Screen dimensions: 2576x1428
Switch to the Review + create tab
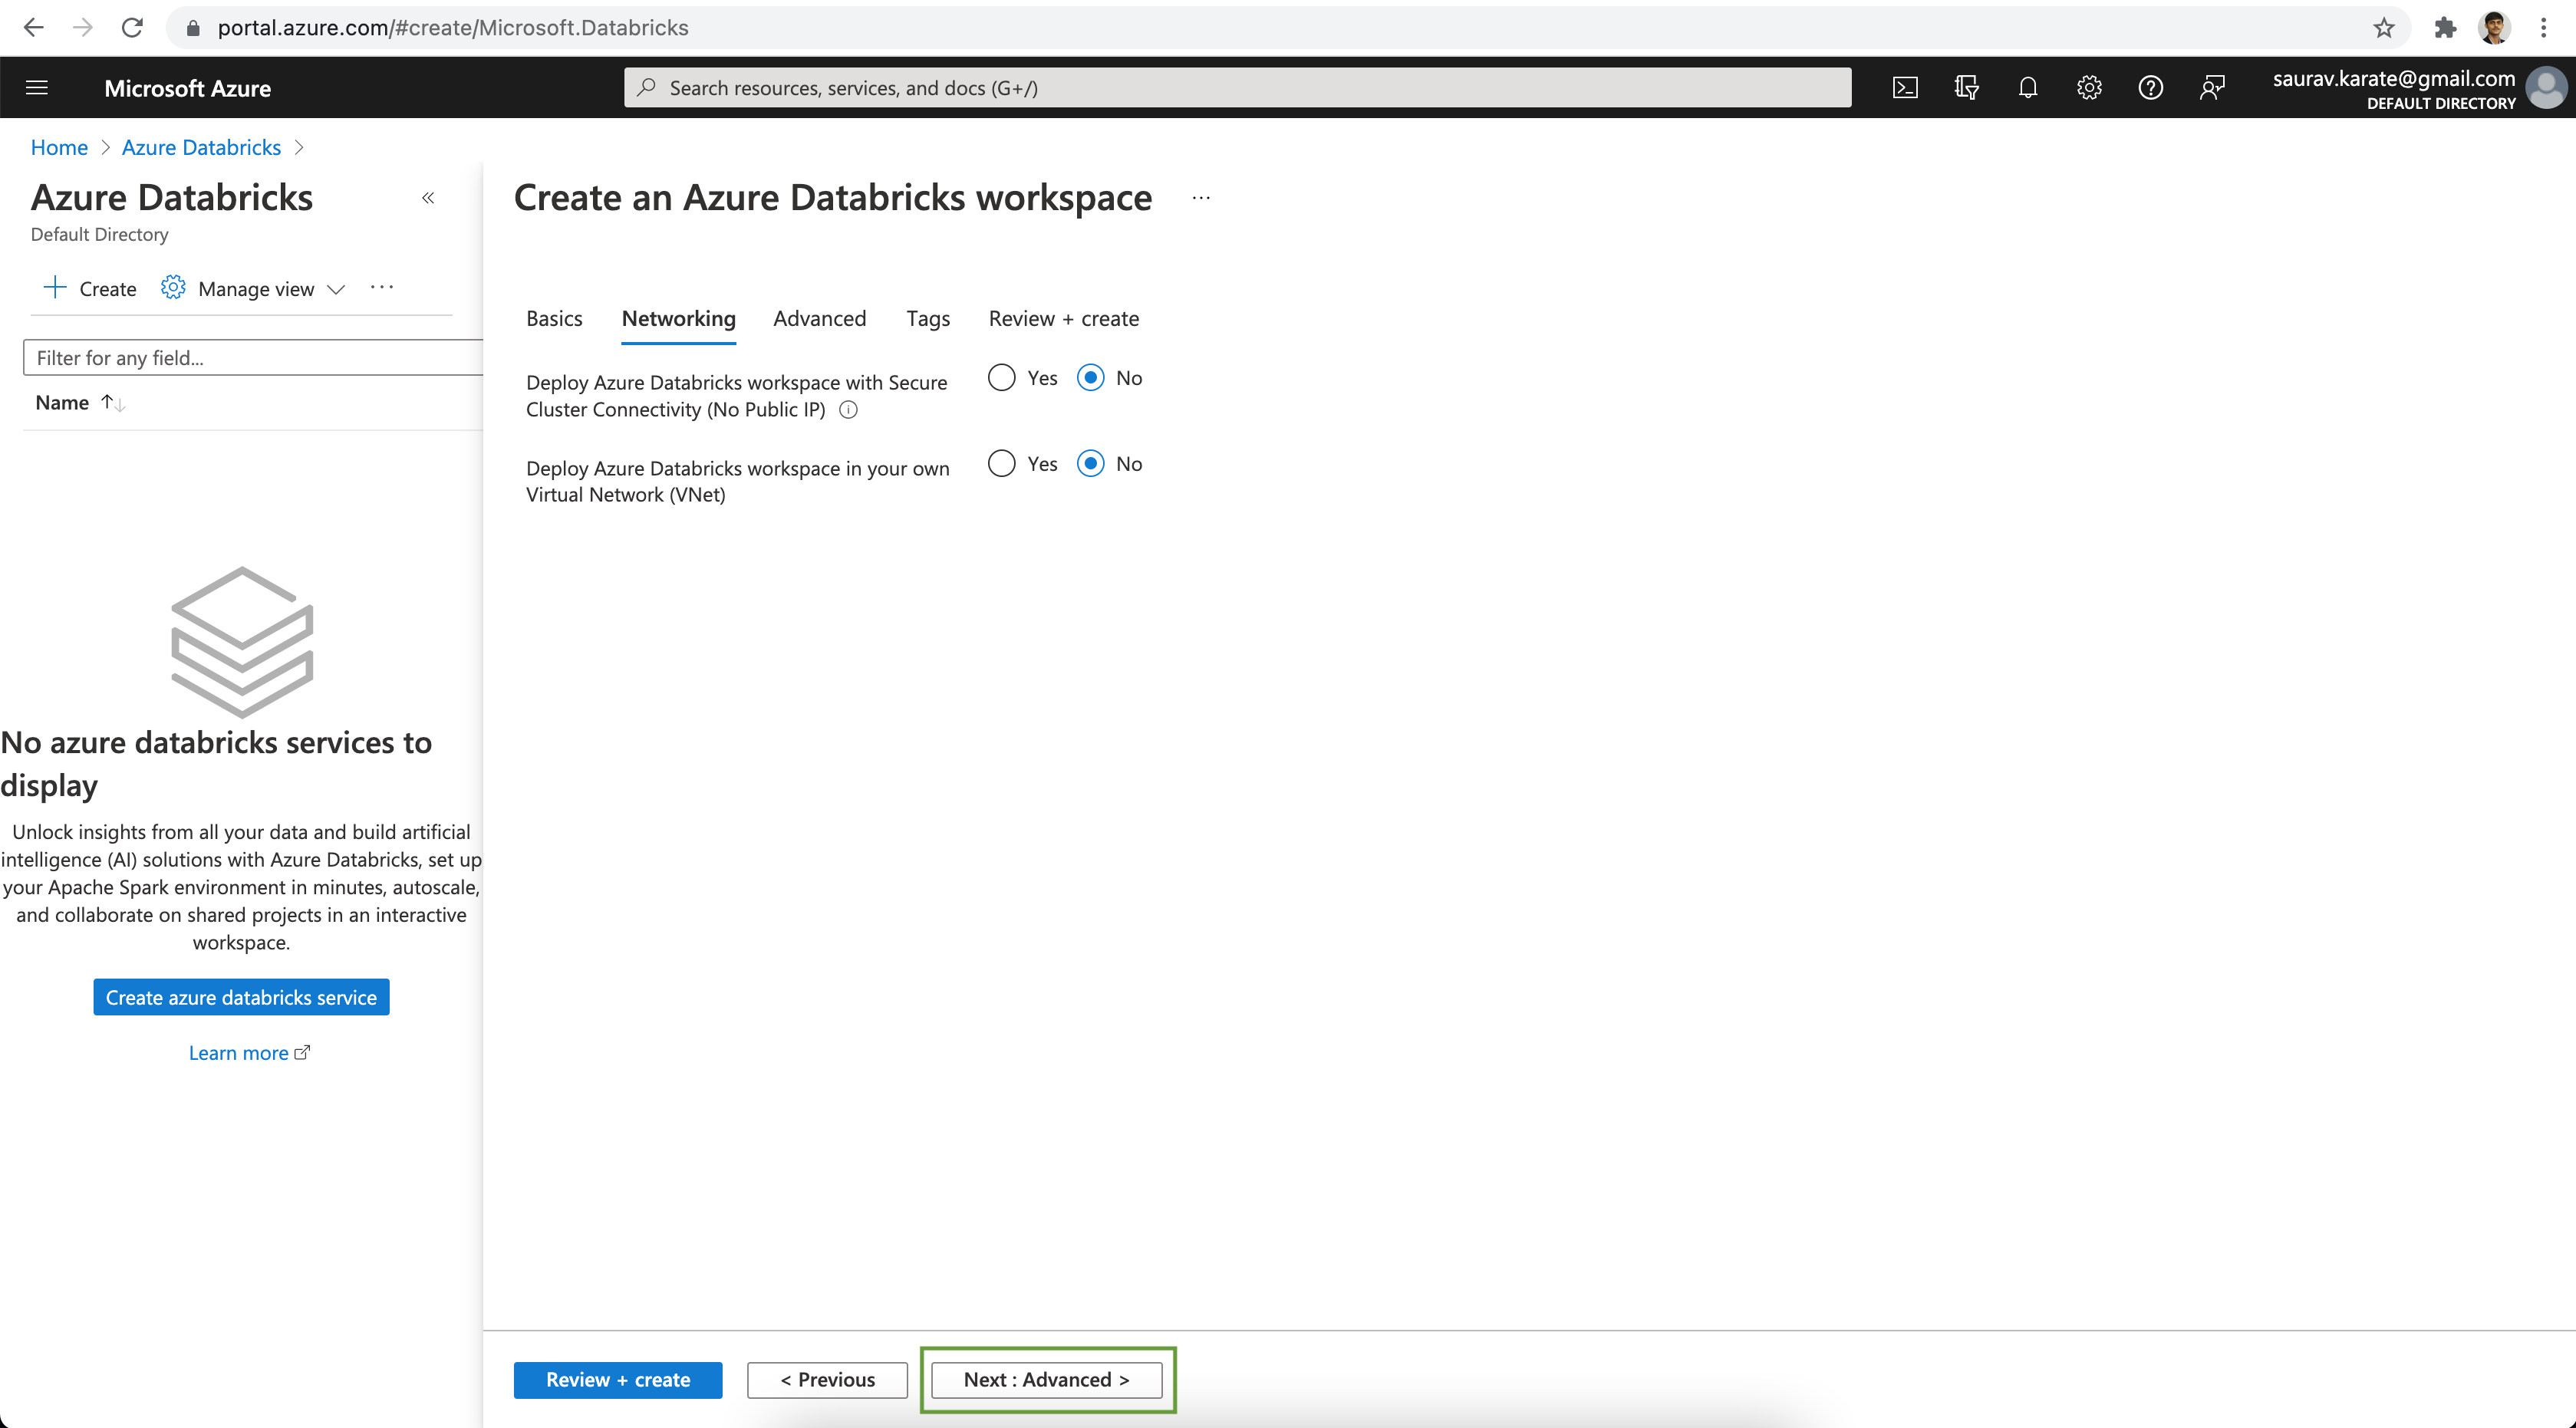coord(1063,319)
